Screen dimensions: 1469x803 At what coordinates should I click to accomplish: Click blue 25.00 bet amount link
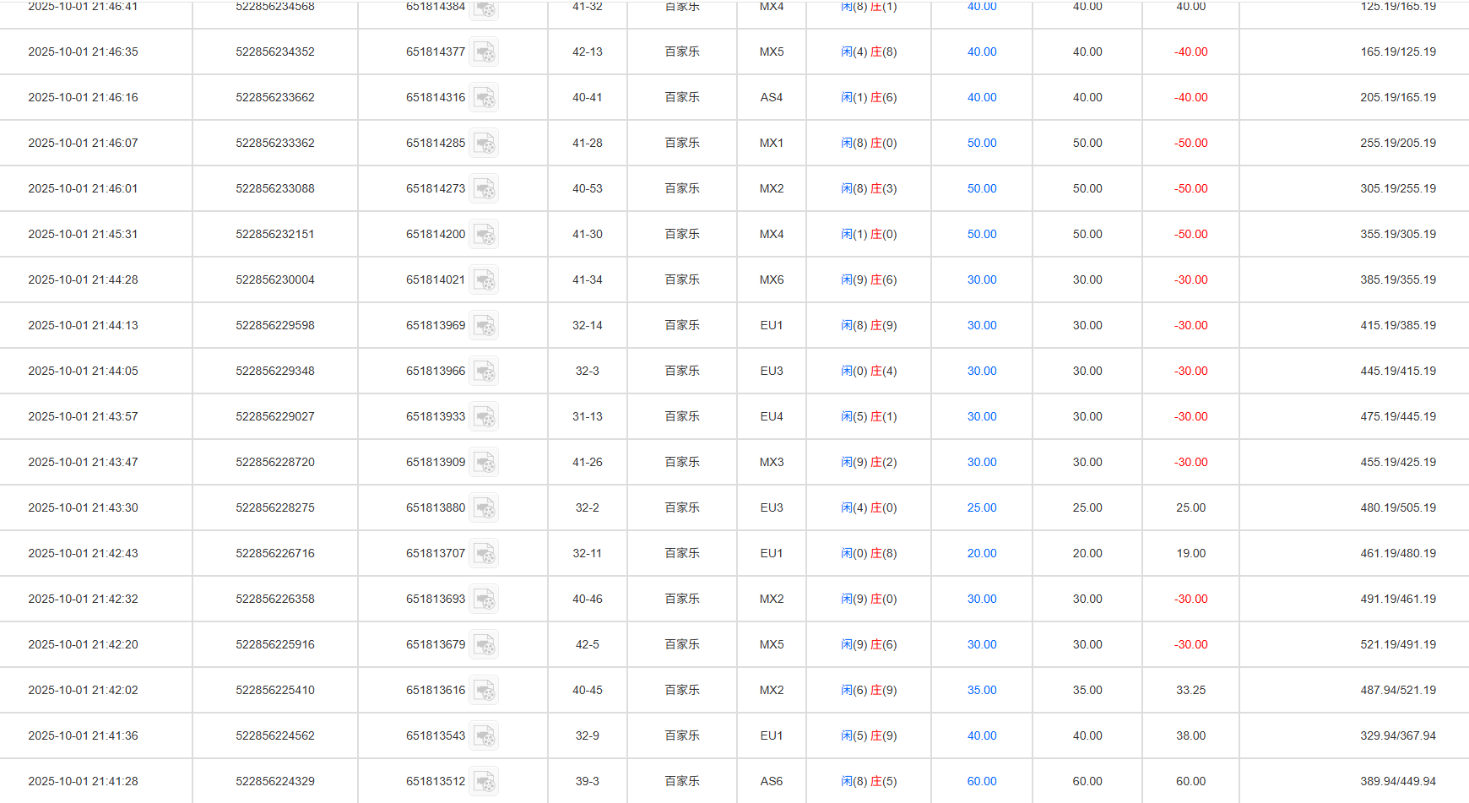click(982, 507)
